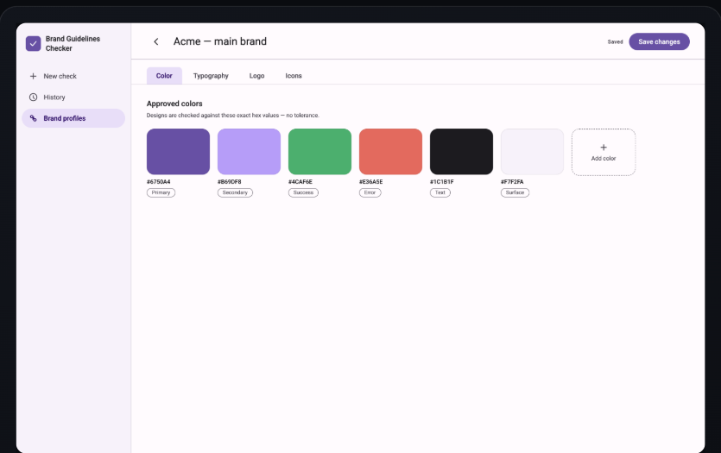
Task: Click the Surface role chip
Action: (515, 193)
